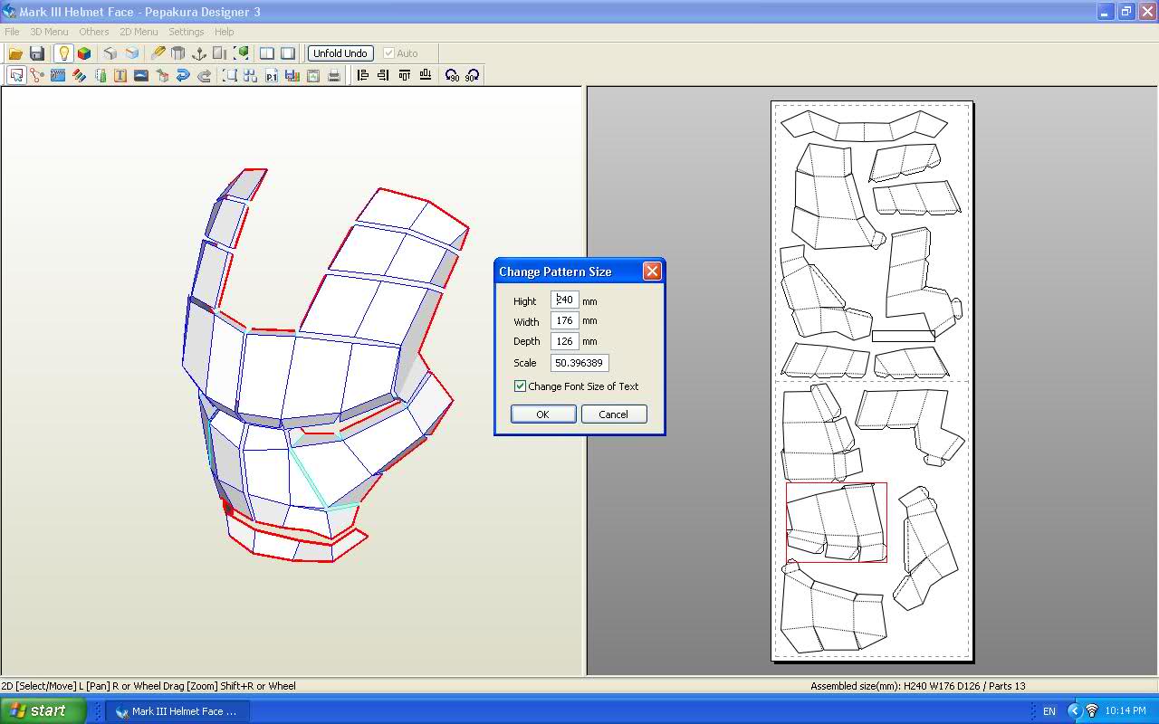The height and width of the screenshot is (724, 1159).
Task: Click the four-squares arrange icon
Action: tap(251, 76)
